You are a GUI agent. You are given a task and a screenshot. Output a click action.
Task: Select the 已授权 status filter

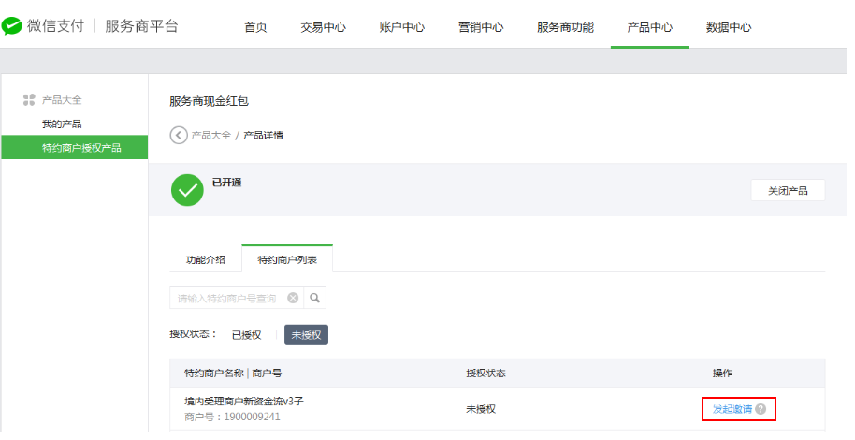[247, 334]
